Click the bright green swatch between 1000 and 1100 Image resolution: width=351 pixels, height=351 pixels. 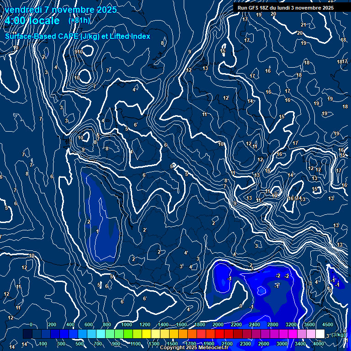[x=128, y=334]
